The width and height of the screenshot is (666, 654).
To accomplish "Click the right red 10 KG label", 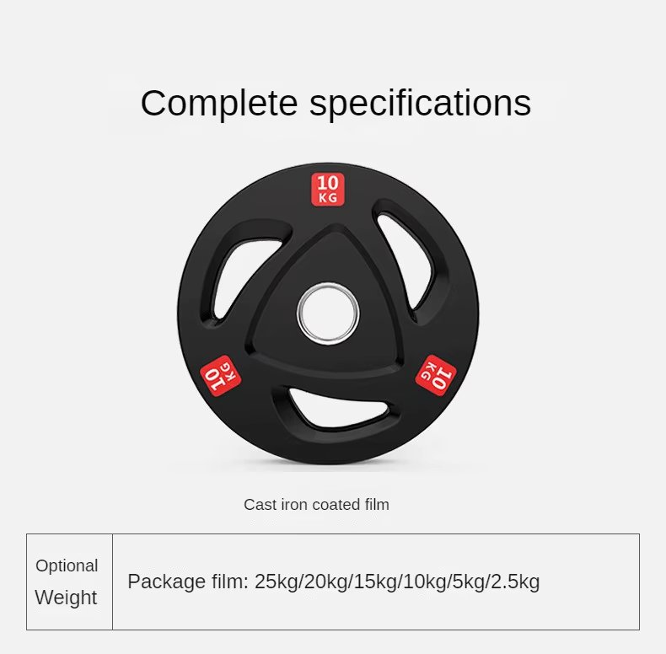I will [437, 373].
